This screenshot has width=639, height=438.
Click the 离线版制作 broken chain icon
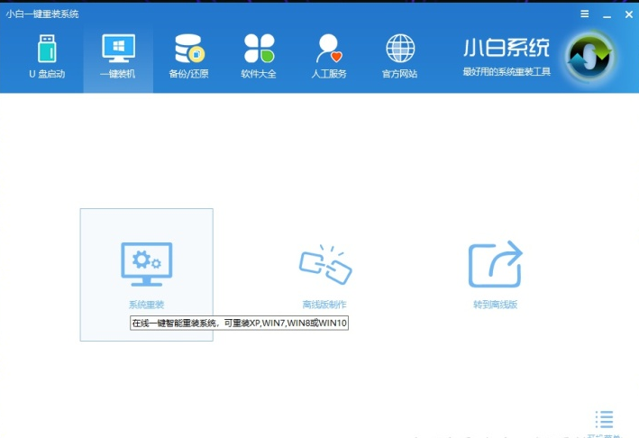[324, 265]
